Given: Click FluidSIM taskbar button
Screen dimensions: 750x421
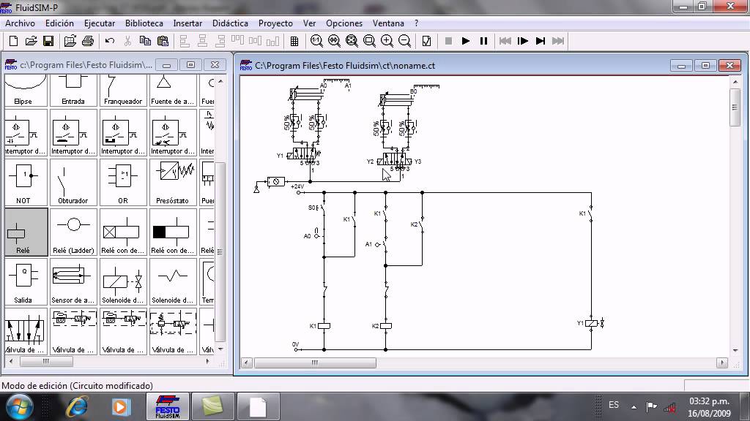Looking at the screenshot, I should [168, 406].
